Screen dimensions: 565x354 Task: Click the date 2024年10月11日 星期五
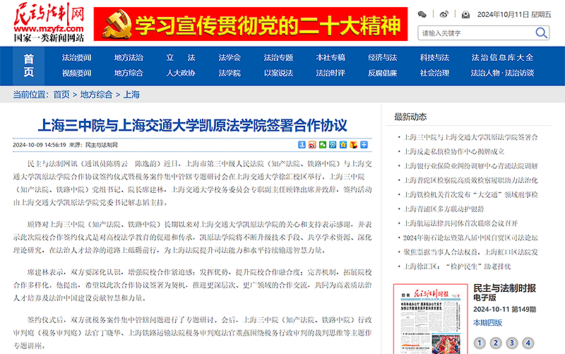click(x=514, y=14)
